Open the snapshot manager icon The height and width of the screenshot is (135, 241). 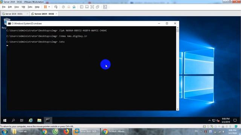pos(74,7)
